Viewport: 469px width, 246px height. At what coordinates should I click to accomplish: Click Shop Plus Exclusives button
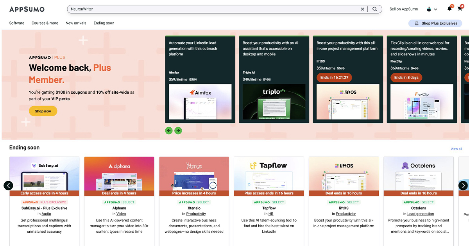coord(435,23)
